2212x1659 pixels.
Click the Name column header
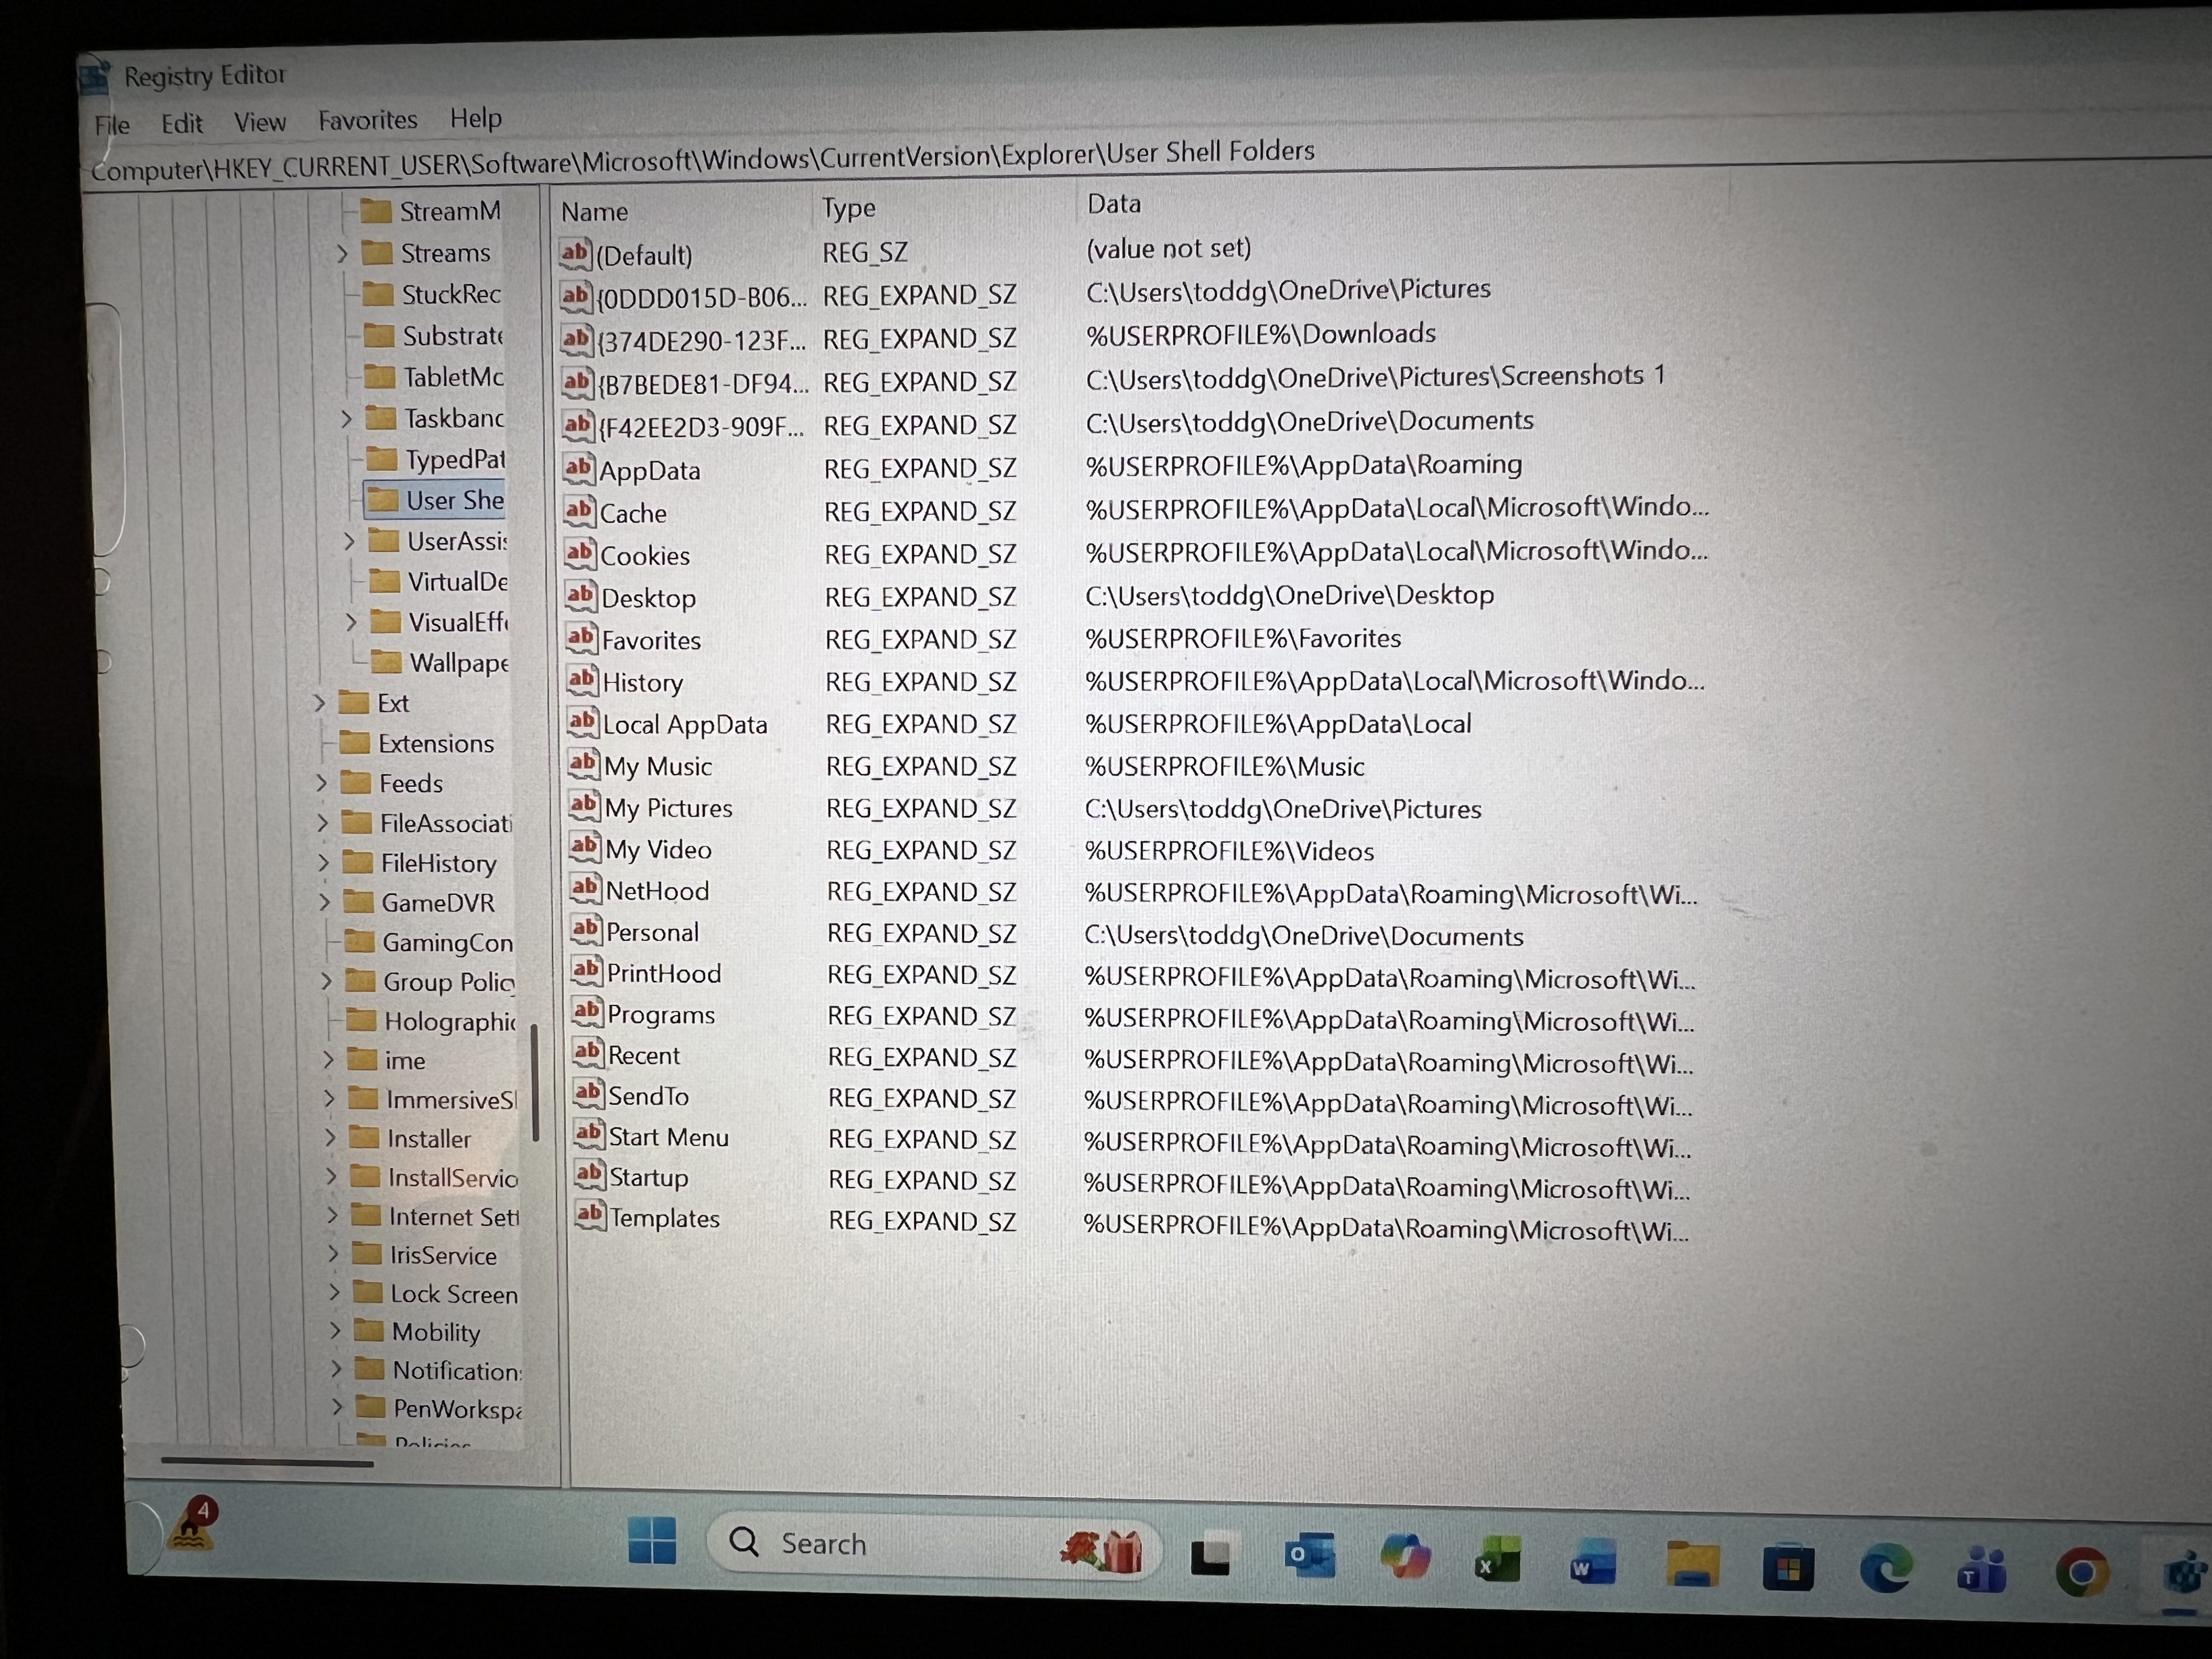(594, 212)
